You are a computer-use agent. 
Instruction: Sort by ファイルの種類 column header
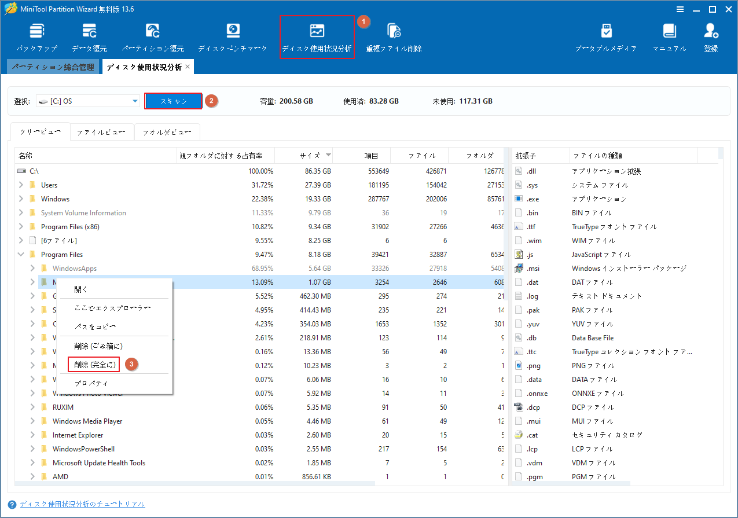pos(633,156)
